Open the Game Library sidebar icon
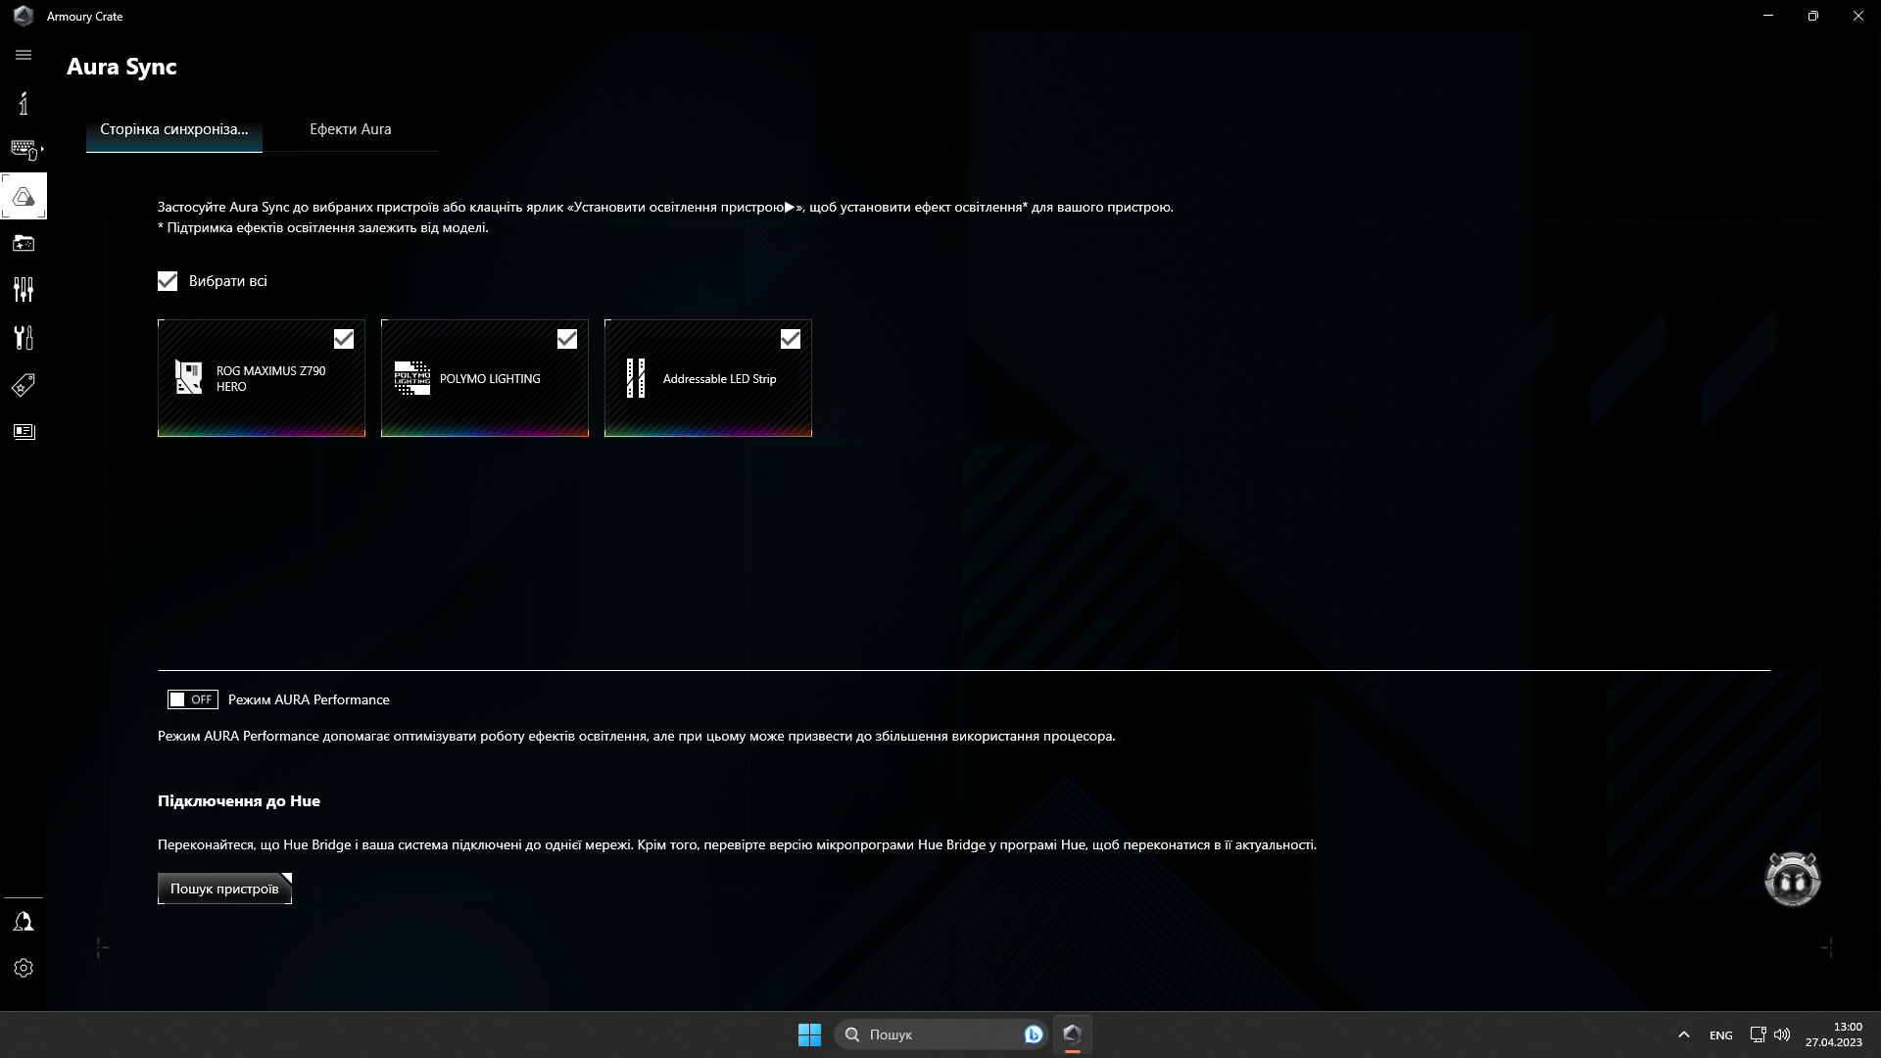 coord(24,243)
